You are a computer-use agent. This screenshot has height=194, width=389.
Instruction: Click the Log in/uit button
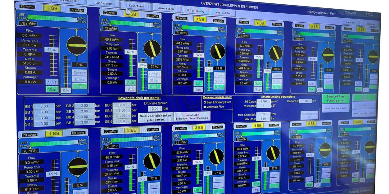point(350,22)
